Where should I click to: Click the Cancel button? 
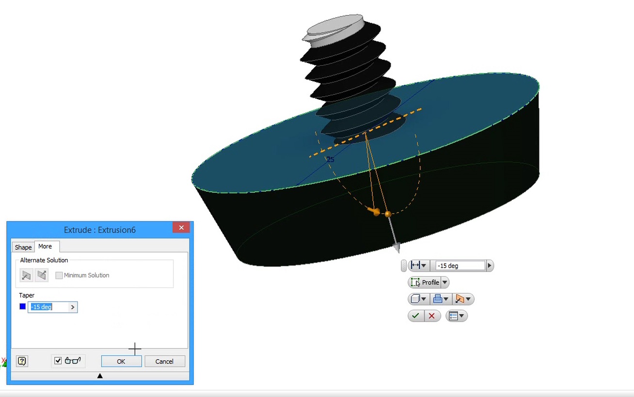164,361
